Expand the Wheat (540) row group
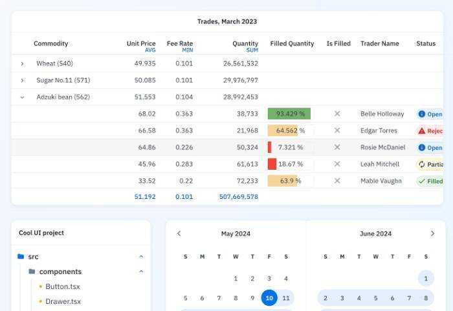The image size is (453, 311). pos(22,63)
